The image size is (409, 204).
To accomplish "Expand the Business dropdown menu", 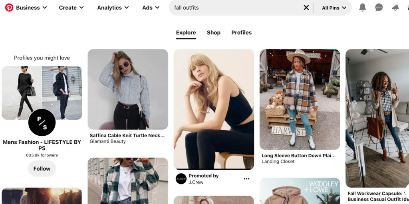I will (31, 8).
